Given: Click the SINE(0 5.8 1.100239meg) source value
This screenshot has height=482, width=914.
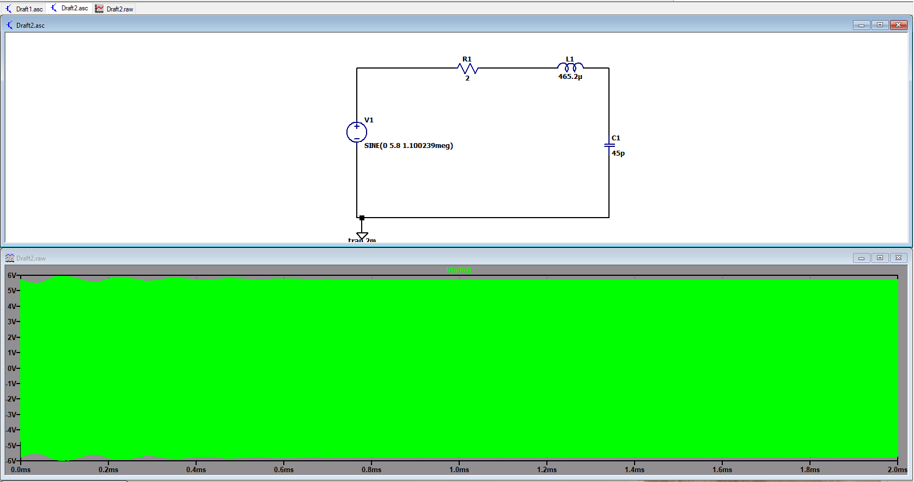Looking at the screenshot, I should click(409, 146).
